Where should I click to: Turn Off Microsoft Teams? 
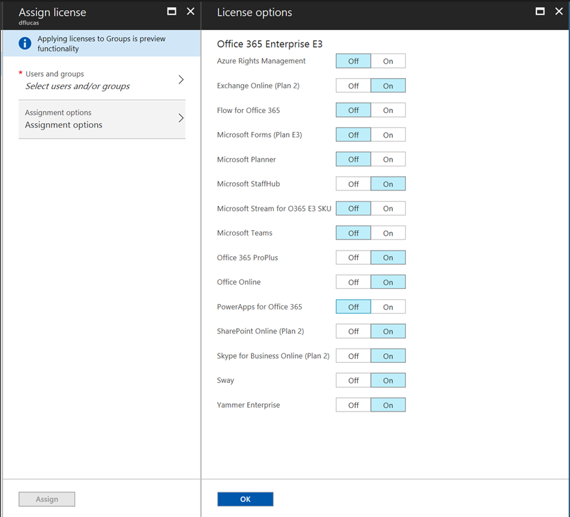(353, 233)
